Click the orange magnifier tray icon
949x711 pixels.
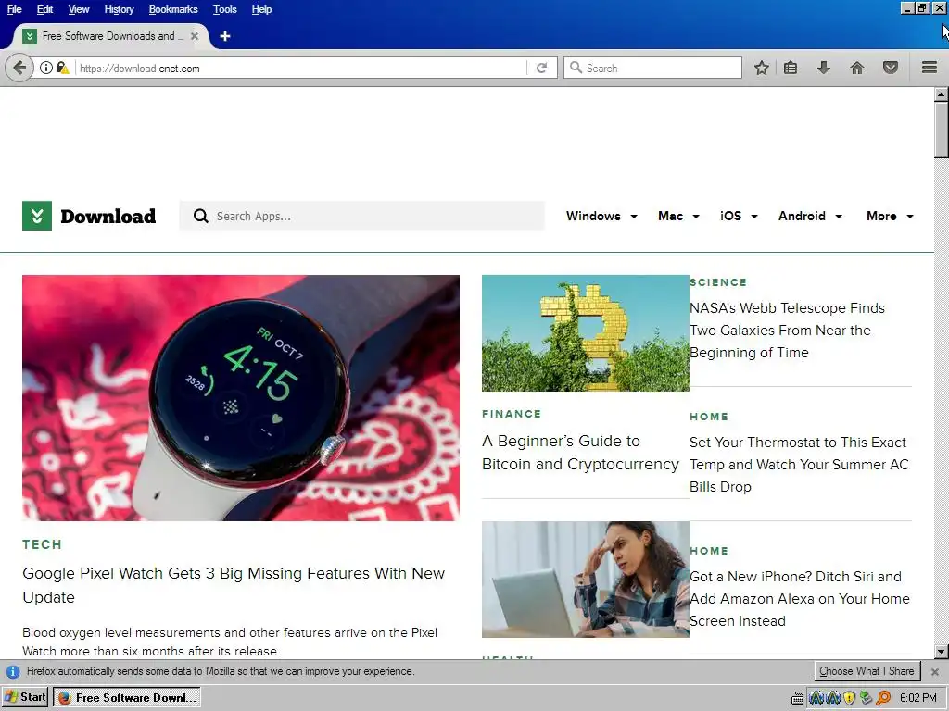point(883,698)
